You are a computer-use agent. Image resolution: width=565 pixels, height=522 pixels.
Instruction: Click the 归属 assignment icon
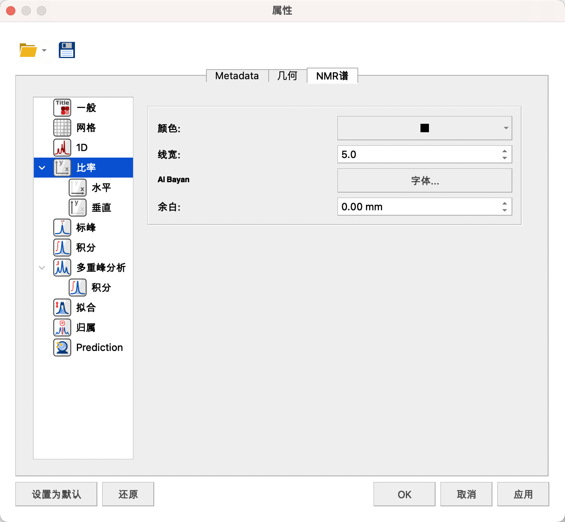point(62,327)
